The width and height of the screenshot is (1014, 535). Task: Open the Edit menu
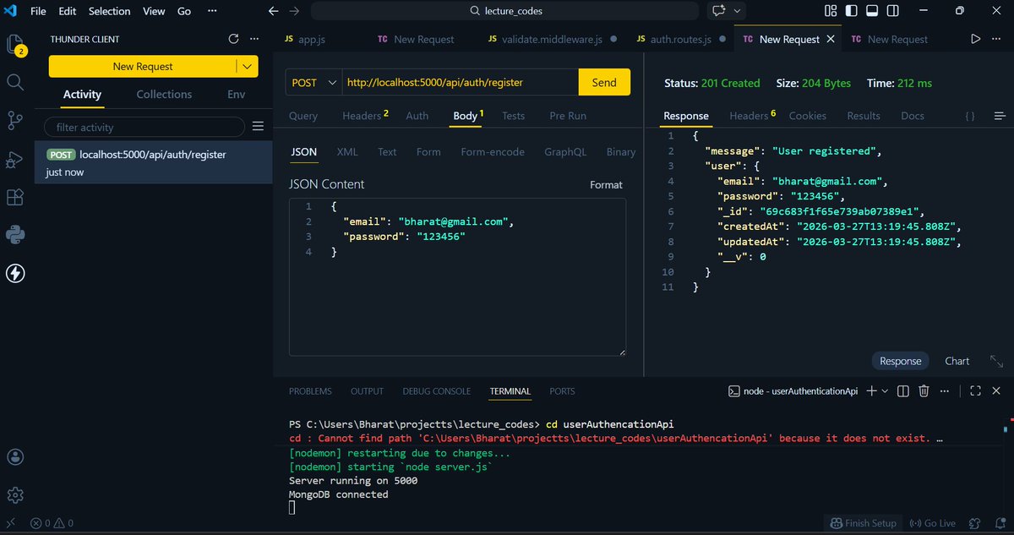click(x=68, y=11)
